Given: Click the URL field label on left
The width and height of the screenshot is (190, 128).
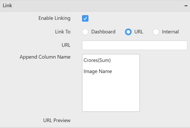Looking at the screenshot, I should tap(66, 45).
